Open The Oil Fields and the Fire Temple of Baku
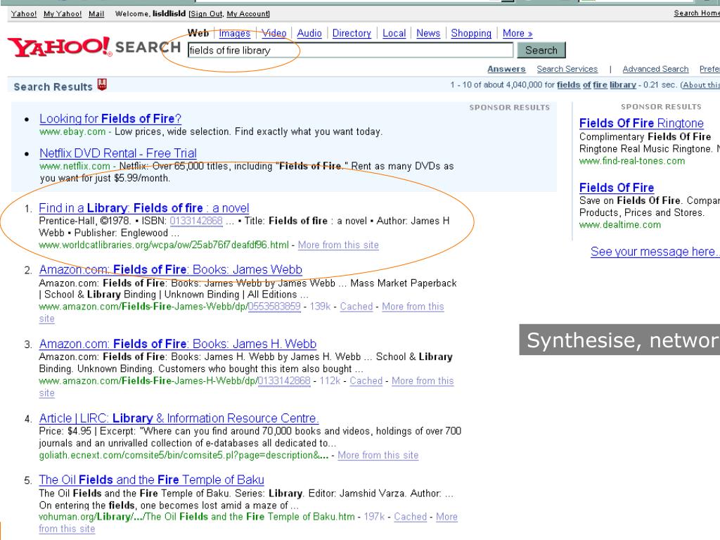Screen dimensions: 720x540 click(x=152, y=480)
